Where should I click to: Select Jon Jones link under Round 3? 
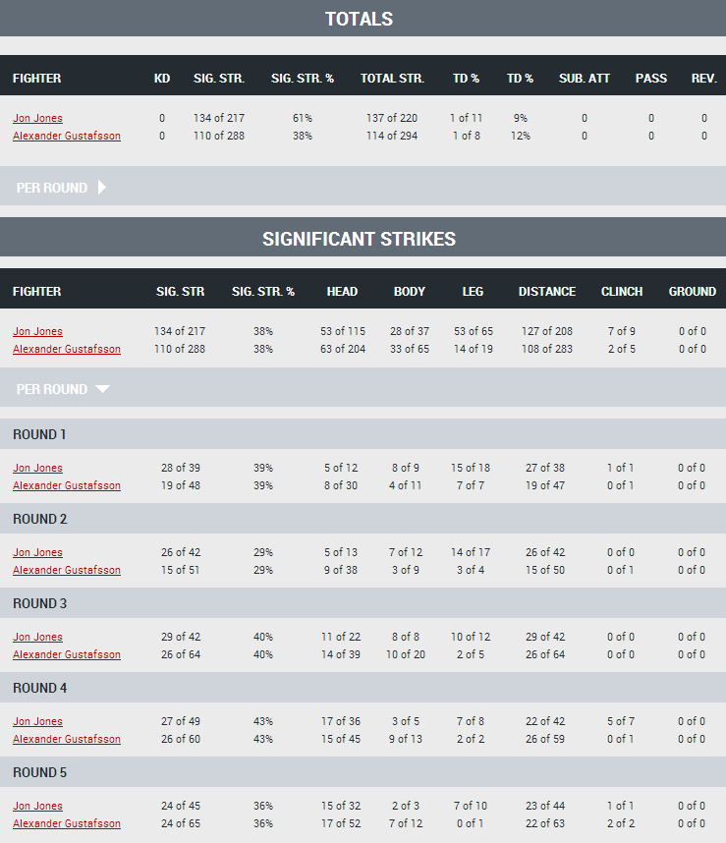tap(37, 637)
